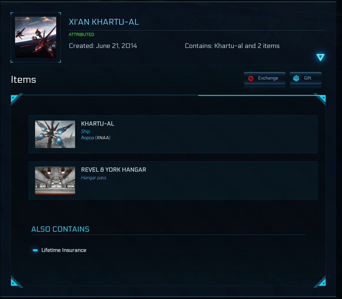
Task: Click the Lifetime Insurance bullet marker icon
Action: click(x=35, y=250)
